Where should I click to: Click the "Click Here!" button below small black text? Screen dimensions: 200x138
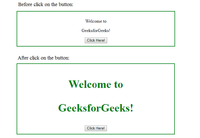pos(96,40)
